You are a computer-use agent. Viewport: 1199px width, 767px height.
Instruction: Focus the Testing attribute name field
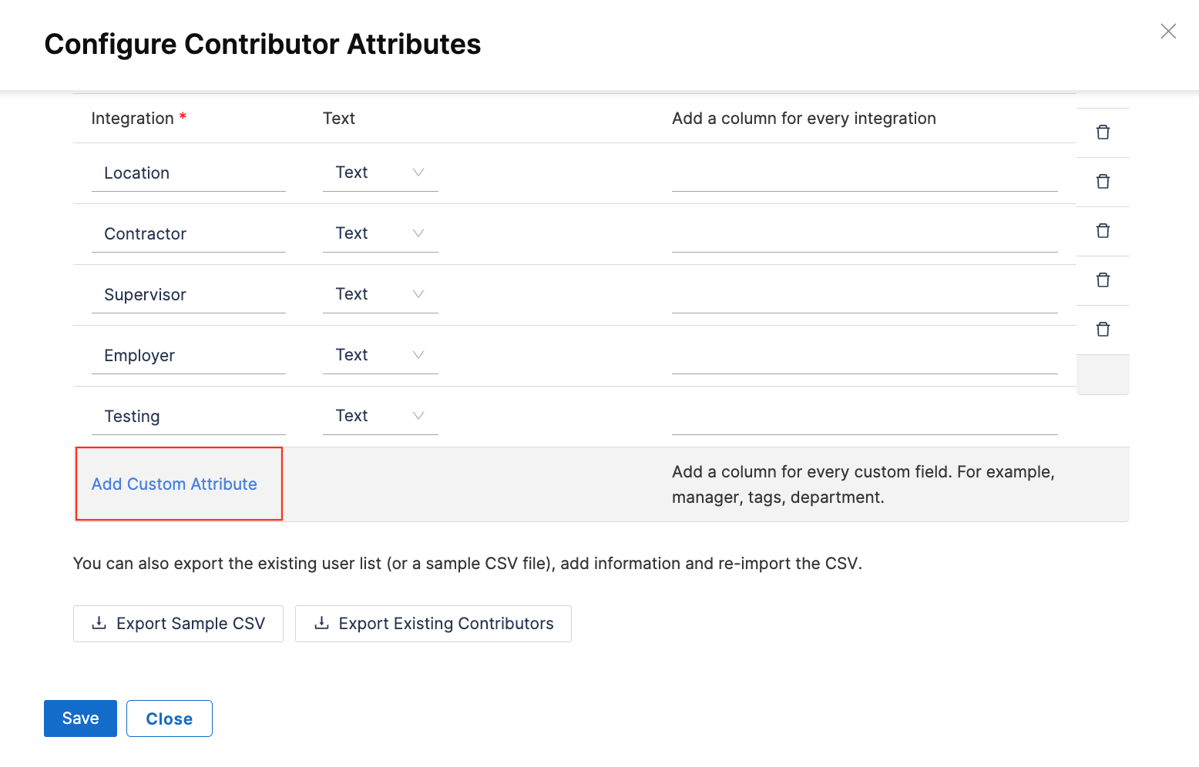point(188,417)
